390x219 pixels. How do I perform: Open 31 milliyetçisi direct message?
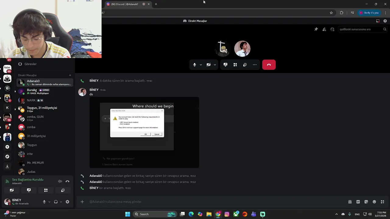pos(45,136)
